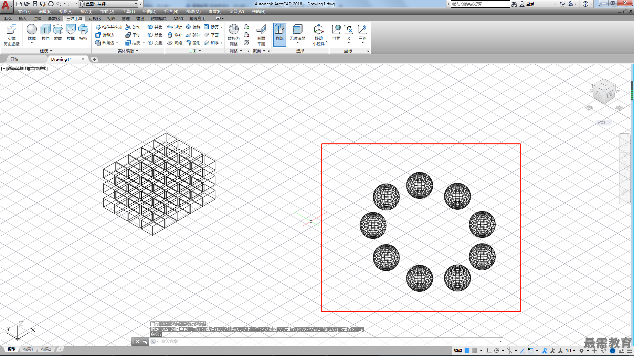
Task: Click the 干涉 interference tool
Action: pos(133,35)
